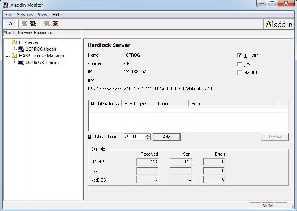Click the Max. Logins column header
Viewport: 297px width, 211px height.
click(x=138, y=103)
